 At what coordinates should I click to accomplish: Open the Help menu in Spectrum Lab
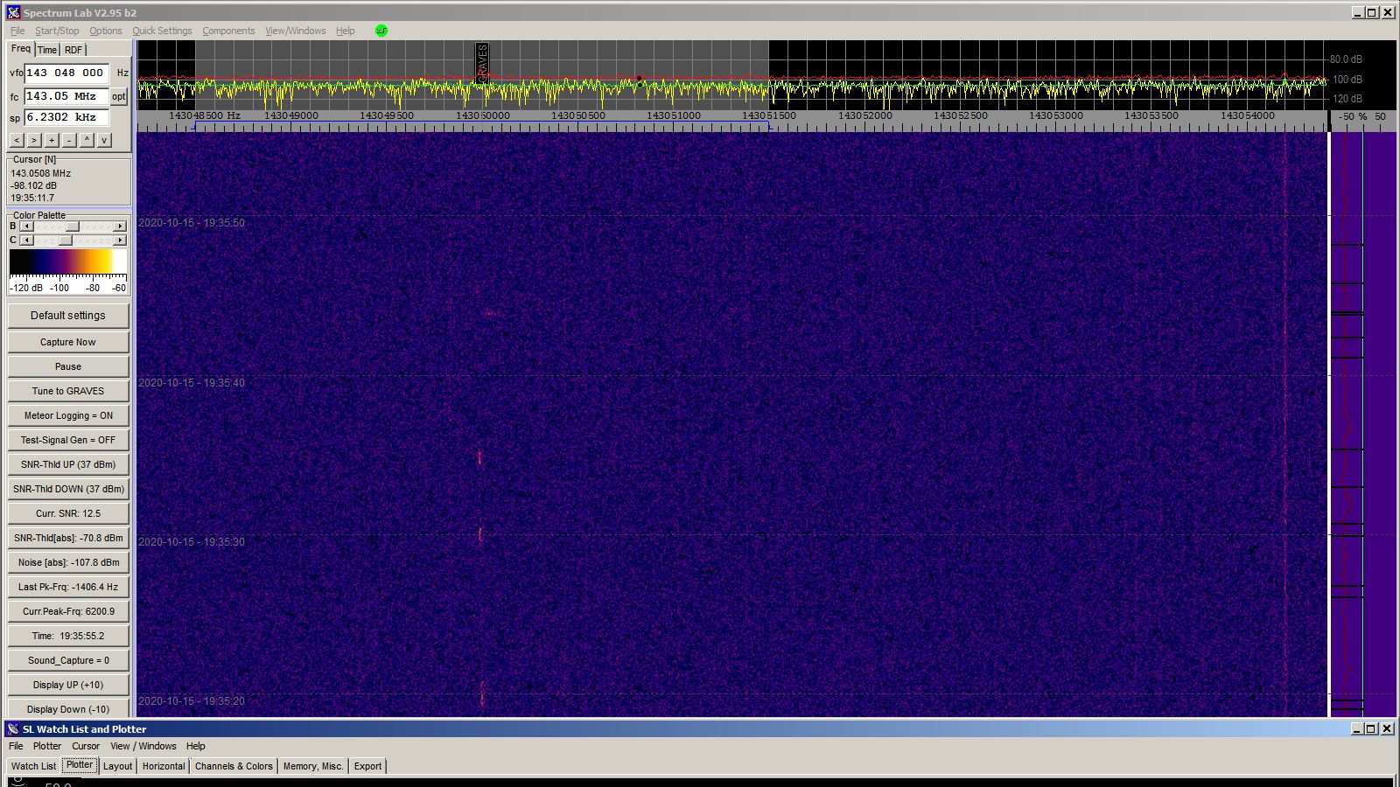[346, 31]
